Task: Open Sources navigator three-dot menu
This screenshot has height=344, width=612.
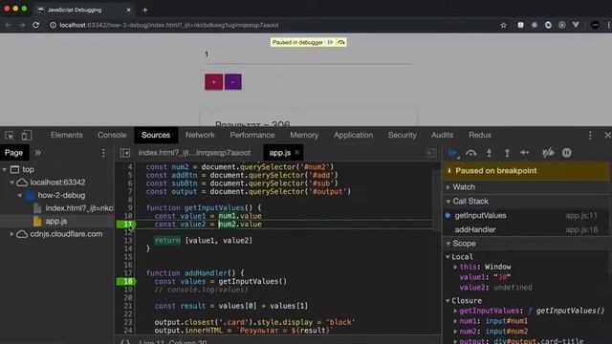Action: pyautogui.click(x=103, y=153)
